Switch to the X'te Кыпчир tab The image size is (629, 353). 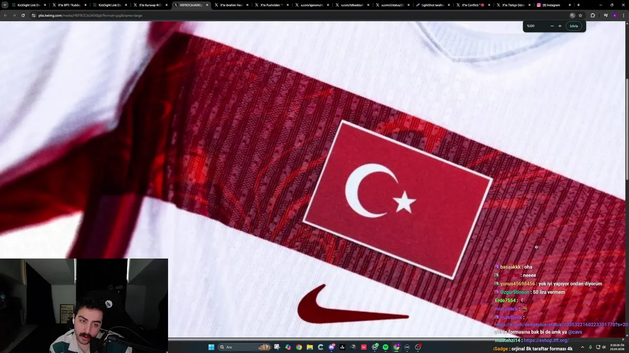(150, 5)
